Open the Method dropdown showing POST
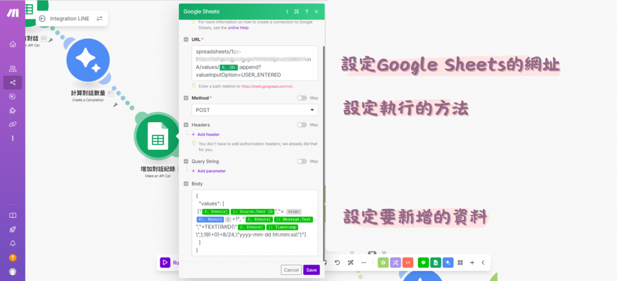The image size is (617, 281). click(x=255, y=110)
